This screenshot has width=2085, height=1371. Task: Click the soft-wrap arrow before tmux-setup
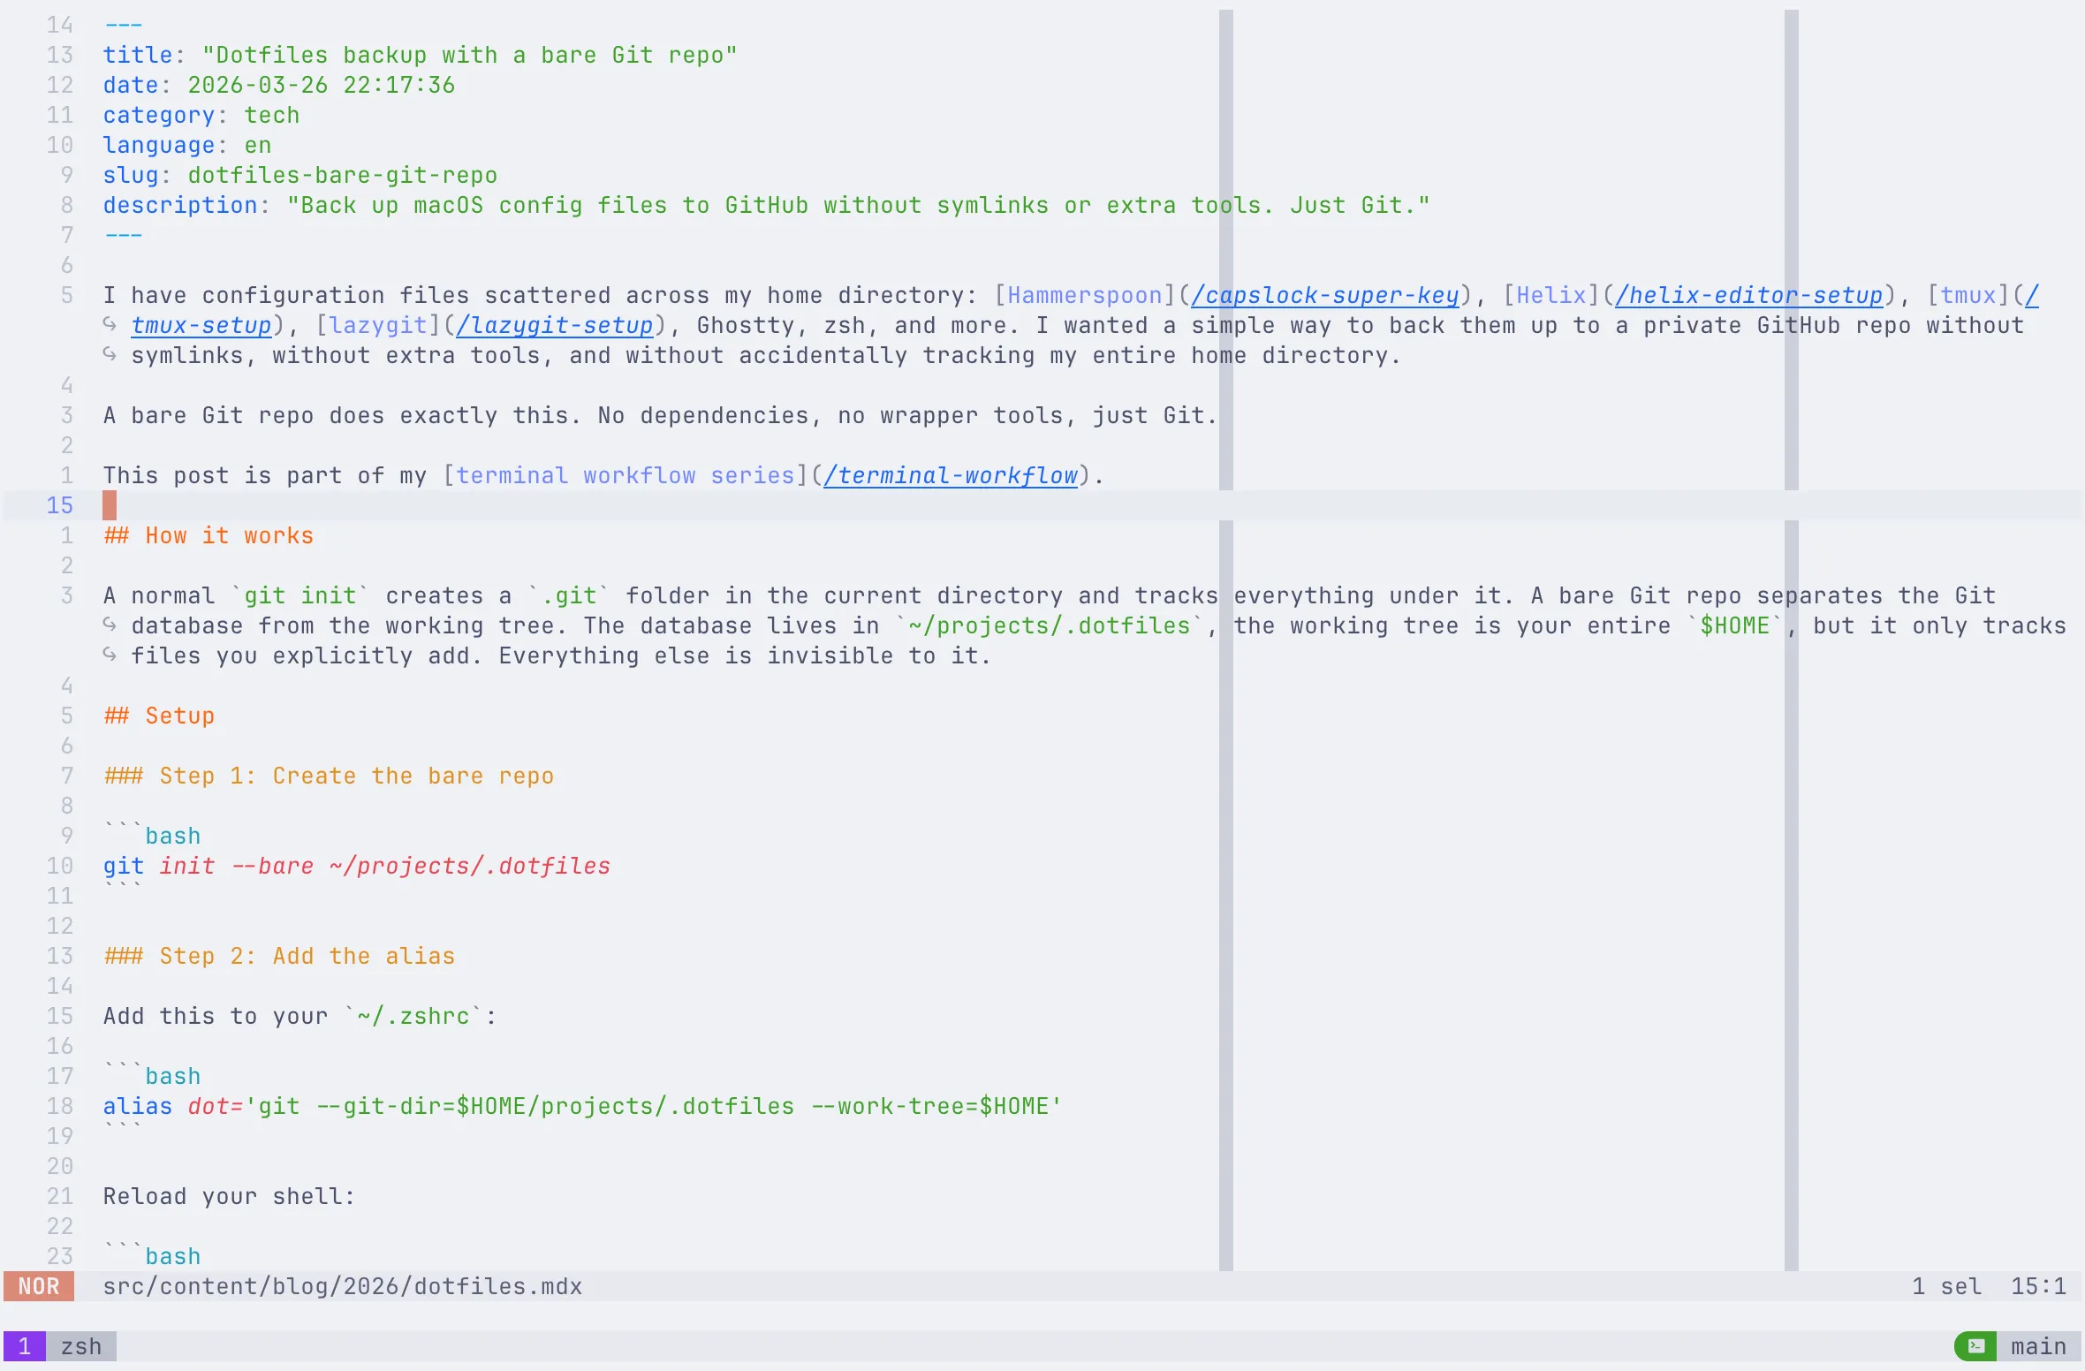110,324
